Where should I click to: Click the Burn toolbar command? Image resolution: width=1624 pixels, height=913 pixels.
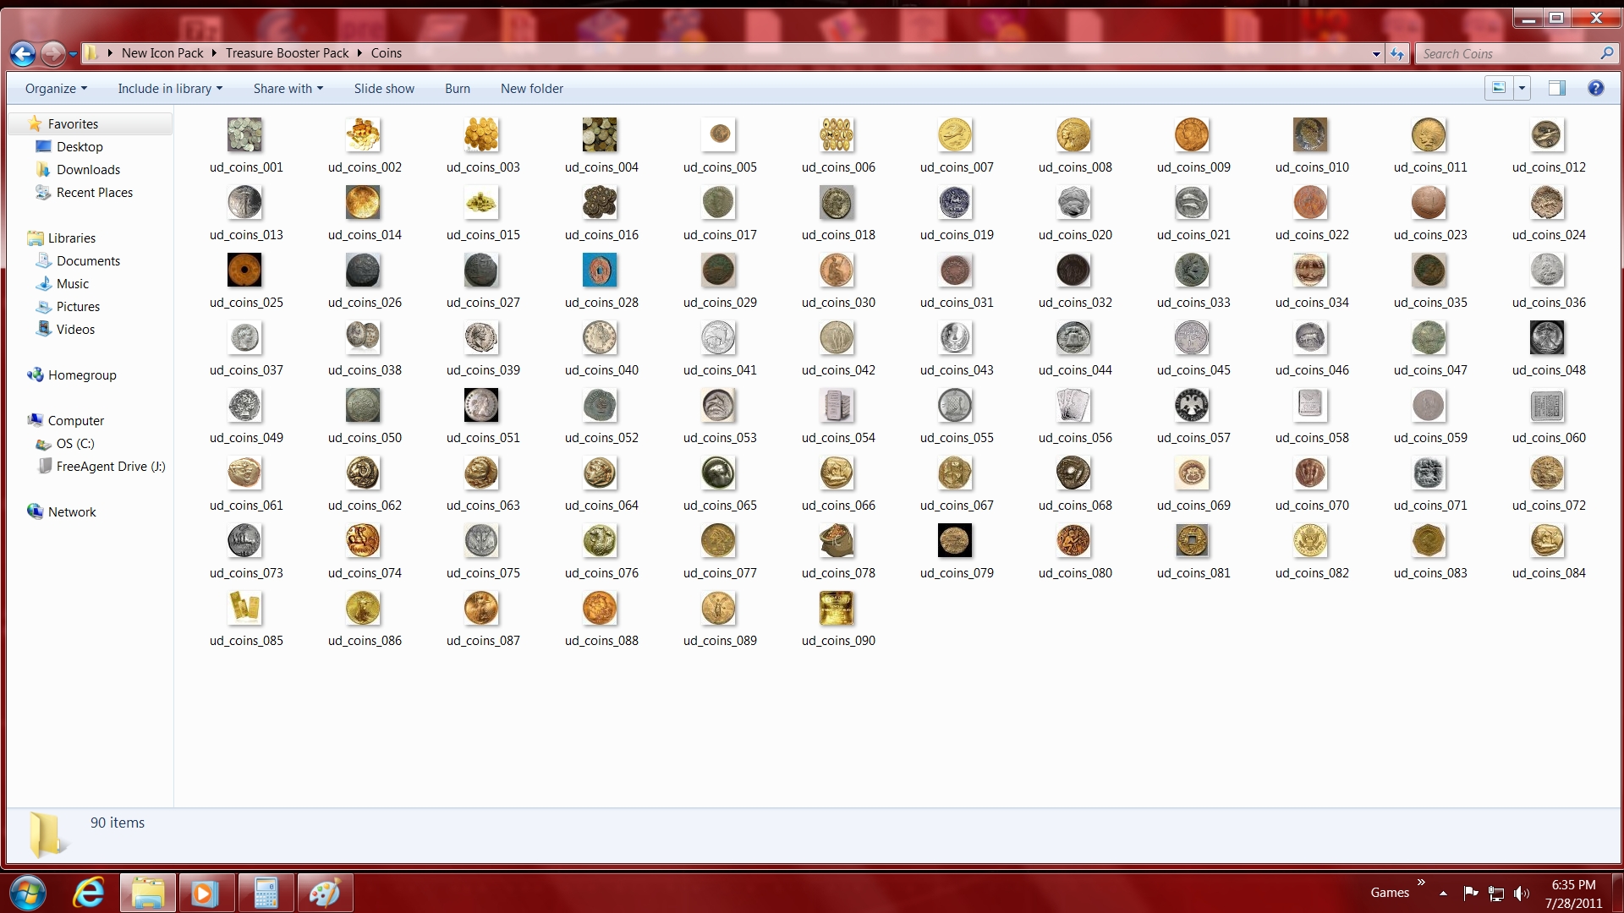coord(457,89)
